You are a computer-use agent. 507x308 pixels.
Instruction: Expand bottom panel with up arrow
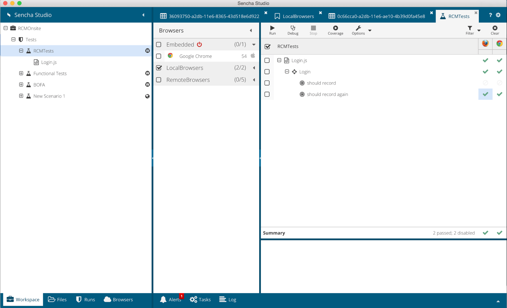[498, 301]
